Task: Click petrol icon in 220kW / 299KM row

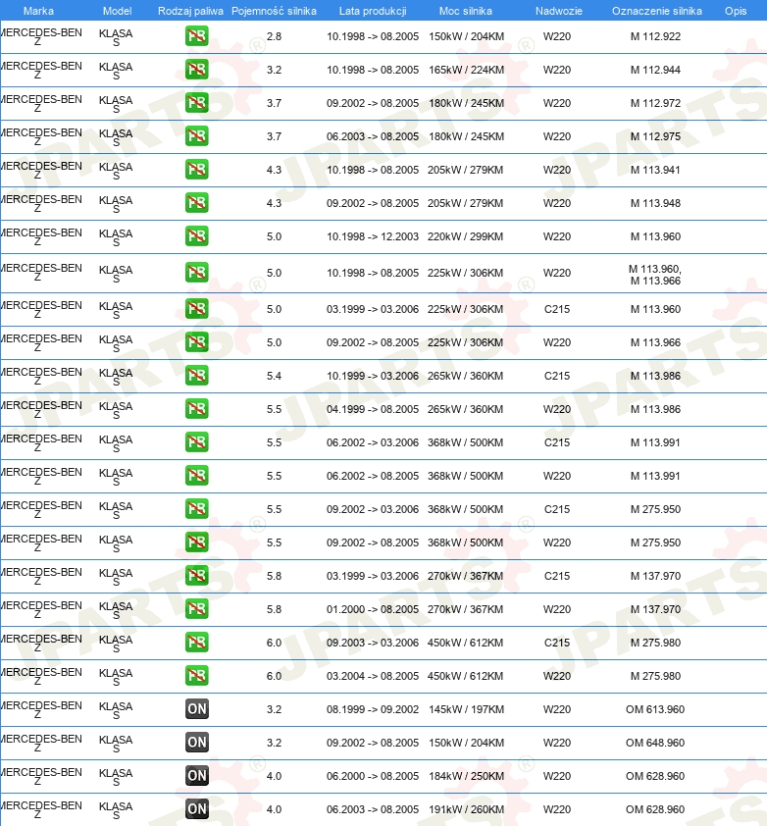Action: (x=196, y=236)
